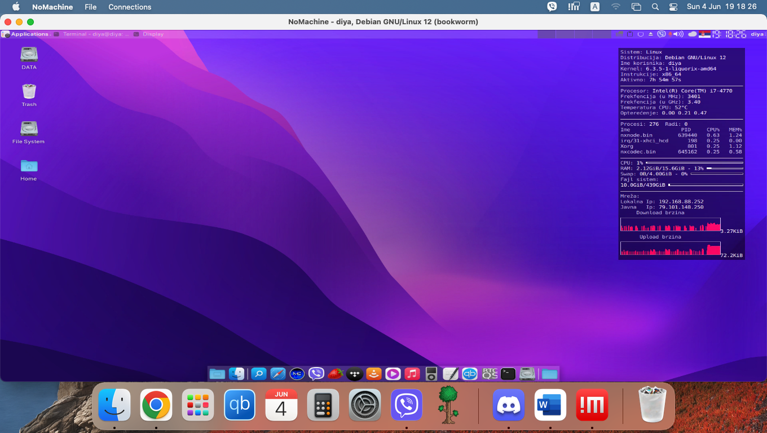The image size is (767, 433).
Task: Click the date and time in macOS menu bar
Action: [x=722, y=7]
